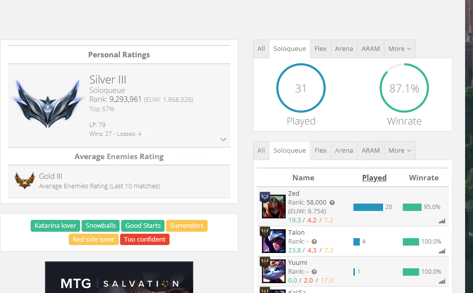The height and width of the screenshot is (293, 473).
Task: Switch to All tab above Played circle
Action: (261, 49)
